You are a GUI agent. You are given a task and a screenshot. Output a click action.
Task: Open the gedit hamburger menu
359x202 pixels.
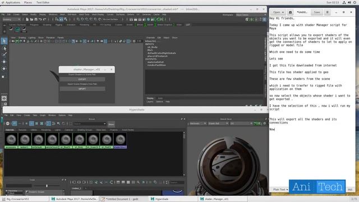(x=328, y=12)
